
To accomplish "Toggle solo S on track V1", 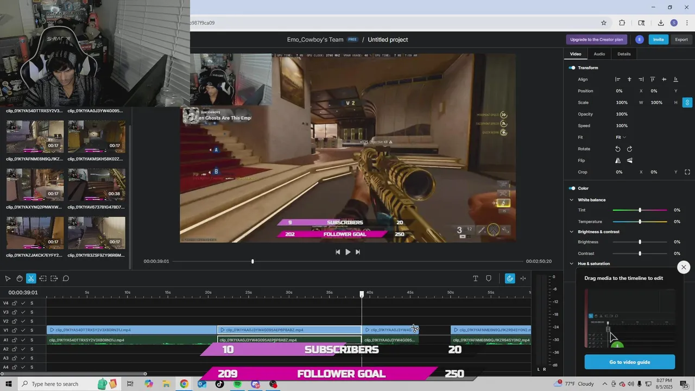I will 31,330.
